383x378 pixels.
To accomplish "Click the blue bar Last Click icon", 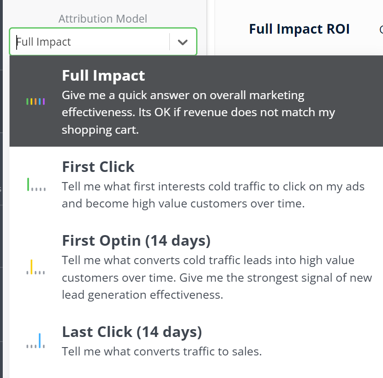I will pyautogui.click(x=36, y=341).
